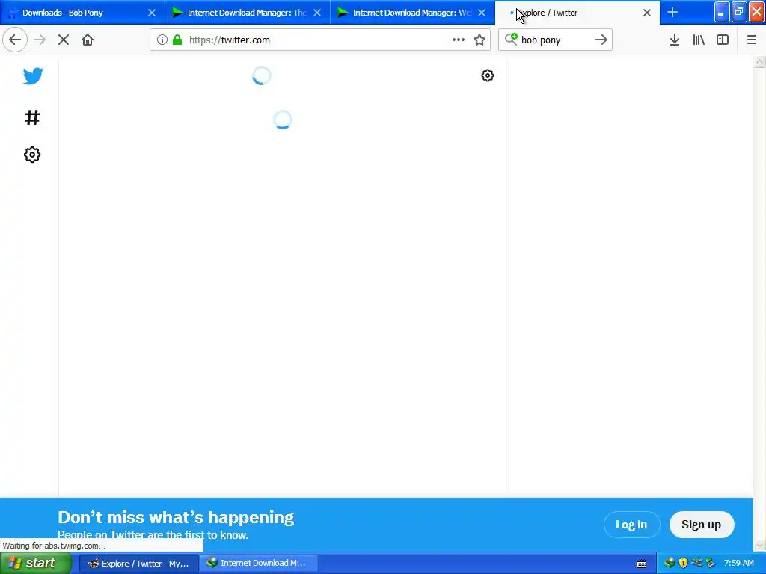Submit search with the arrow button
Screen dimensions: 766x574
(x=601, y=40)
